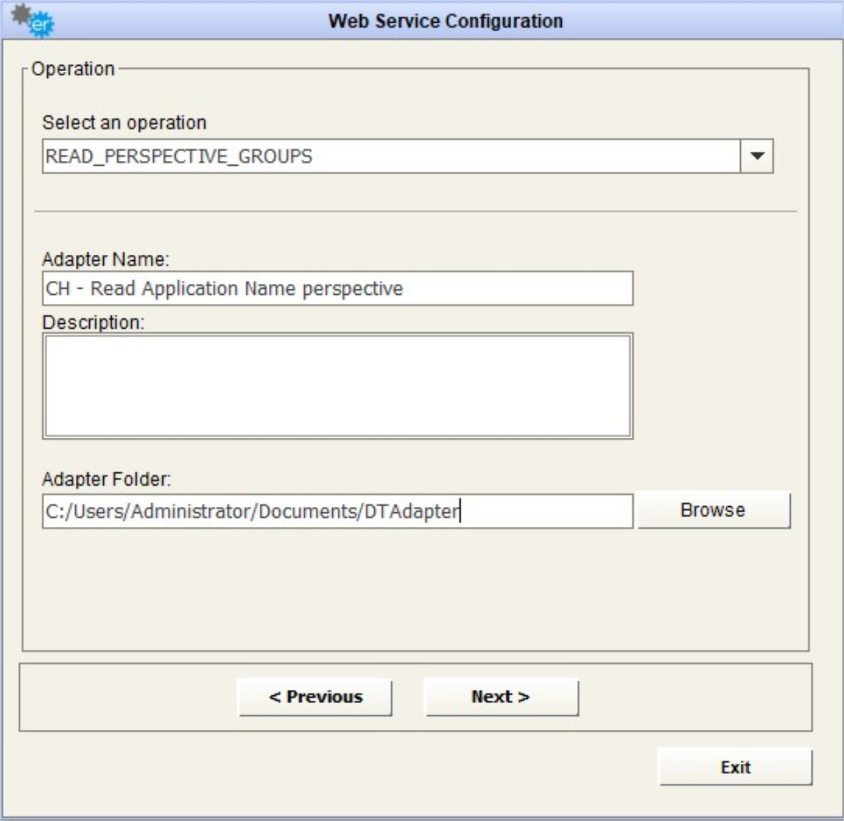Click inside the empty Description text area

click(337, 386)
